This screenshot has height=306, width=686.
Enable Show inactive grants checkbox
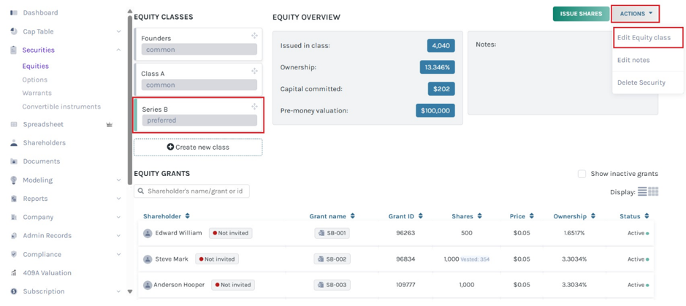pyautogui.click(x=582, y=174)
